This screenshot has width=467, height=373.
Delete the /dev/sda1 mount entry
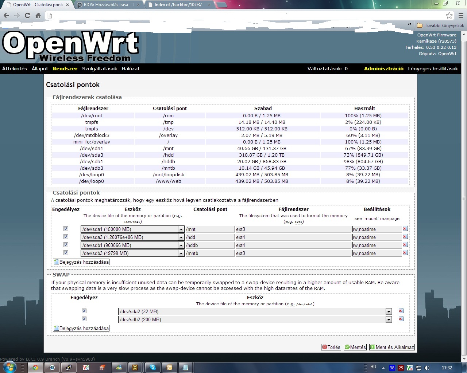405,229
